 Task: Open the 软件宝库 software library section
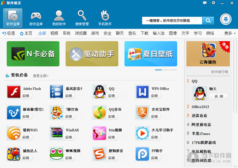13,18
